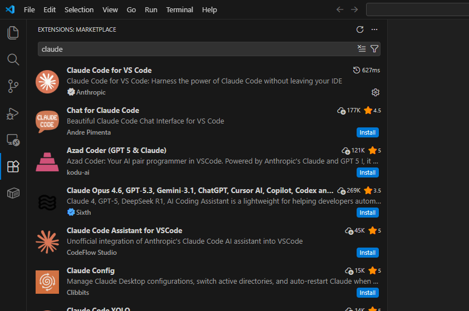Open the File menu

(x=29, y=10)
